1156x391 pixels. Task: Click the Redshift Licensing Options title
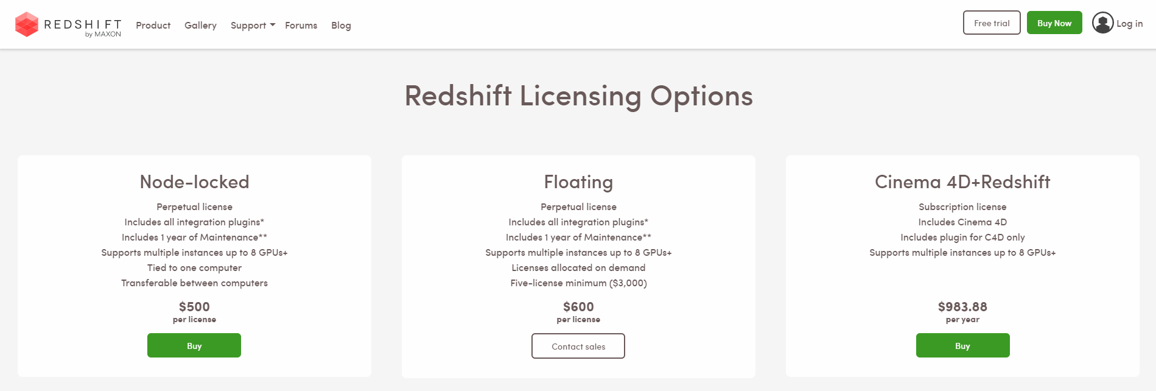pyautogui.click(x=578, y=96)
